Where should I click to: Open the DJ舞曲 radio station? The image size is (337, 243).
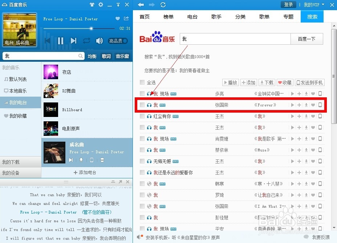(87, 91)
